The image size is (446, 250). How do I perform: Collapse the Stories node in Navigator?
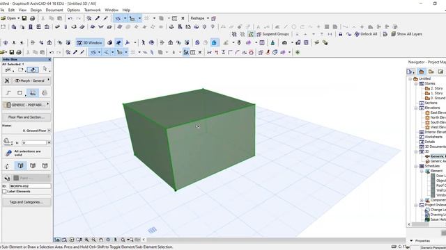pos(416,84)
